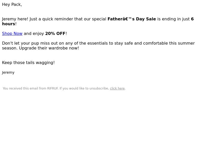Click the phrase is ending in just
Image resolution: width=204 pixels, height=153 pixels.
(x=173, y=19)
